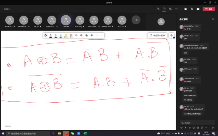Click the move/pan tool in whiteboard toolbar
This screenshot has height=136, width=218.
click(46, 36)
